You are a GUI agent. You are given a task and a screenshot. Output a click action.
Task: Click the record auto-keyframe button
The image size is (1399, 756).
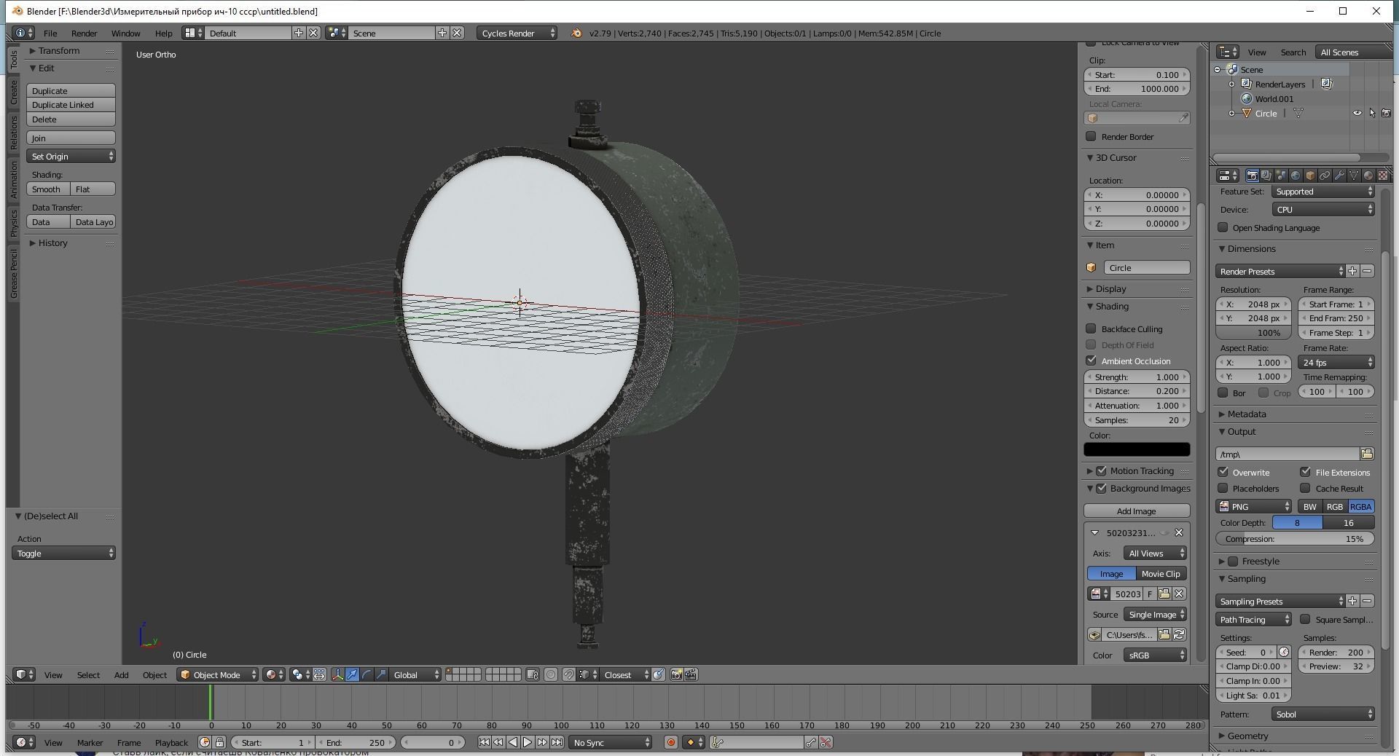coord(670,743)
